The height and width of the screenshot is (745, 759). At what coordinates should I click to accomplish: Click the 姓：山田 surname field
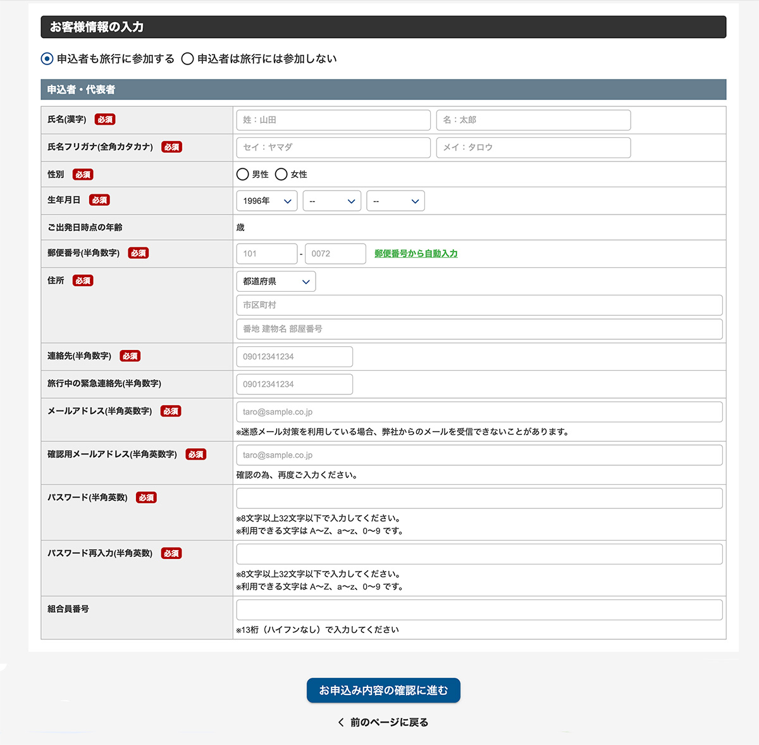pos(333,120)
